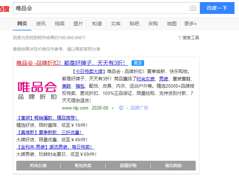Click the camera image-search icon
This screenshot has width=239, height=176.
193,8
